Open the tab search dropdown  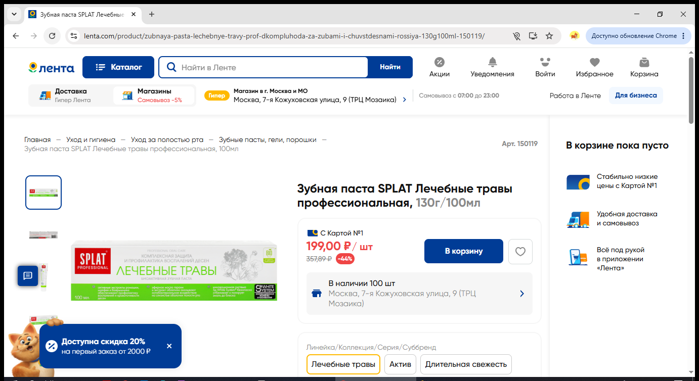point(13,14)
